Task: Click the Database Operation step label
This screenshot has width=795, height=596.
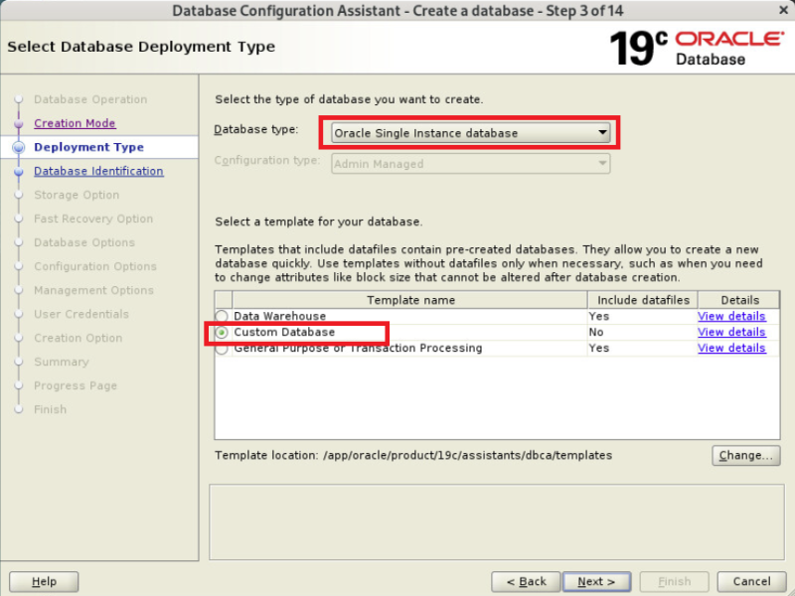Action: 90,99
